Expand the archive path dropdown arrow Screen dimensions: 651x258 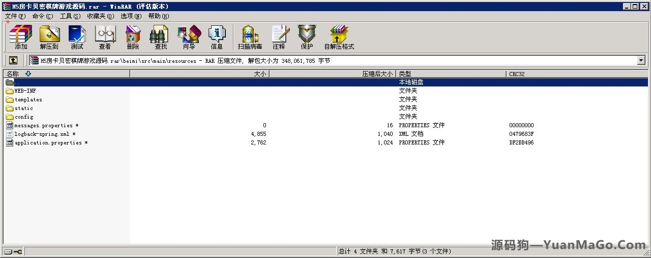pyautogui.click(x=641, y=60)
